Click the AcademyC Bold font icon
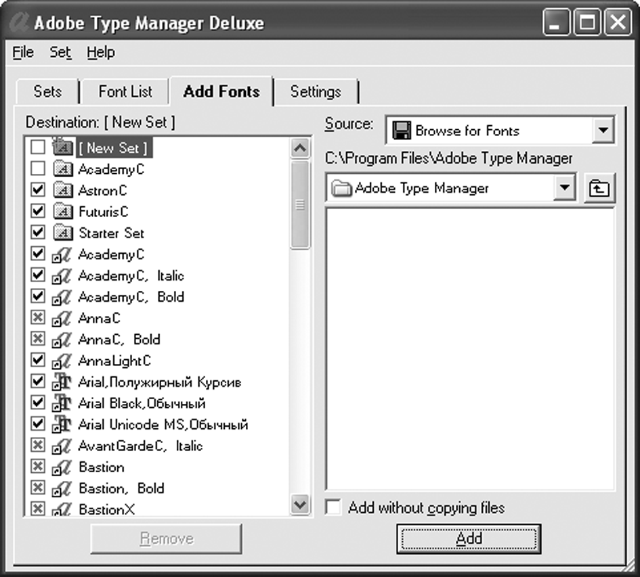 coord(62,297)
